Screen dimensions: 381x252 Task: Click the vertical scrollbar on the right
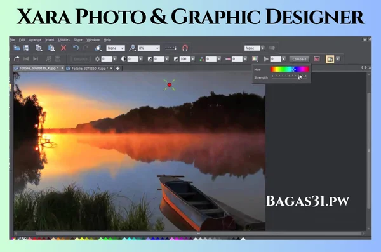click(369, 150)
